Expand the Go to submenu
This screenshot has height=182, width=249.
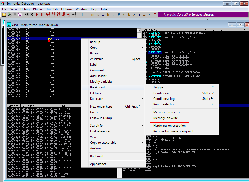[113, 112]
